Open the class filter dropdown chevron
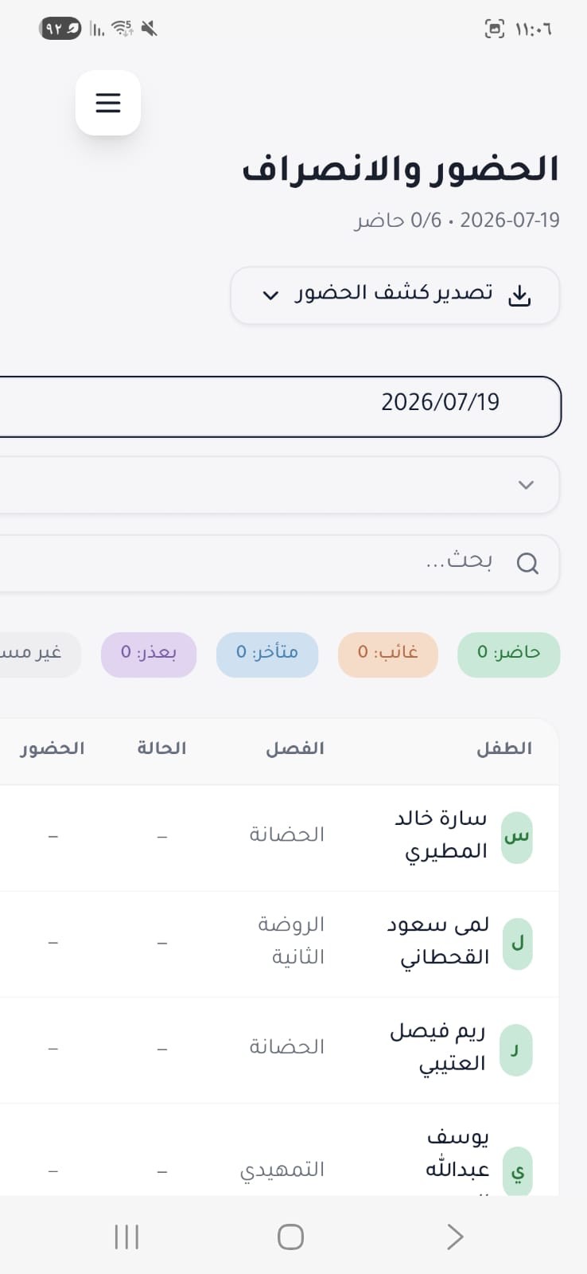587x1274 pixels. [526, 485]
